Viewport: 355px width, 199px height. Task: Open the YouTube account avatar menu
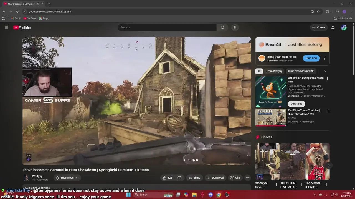coord(344,27)
